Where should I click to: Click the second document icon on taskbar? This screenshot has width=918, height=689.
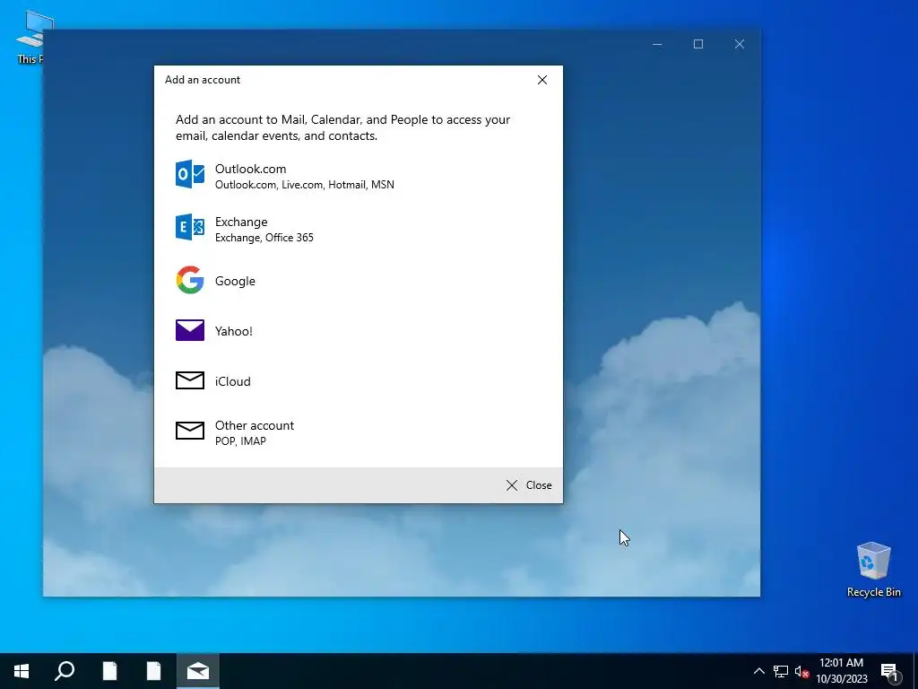pyautogui.click(x=153, y=671)
